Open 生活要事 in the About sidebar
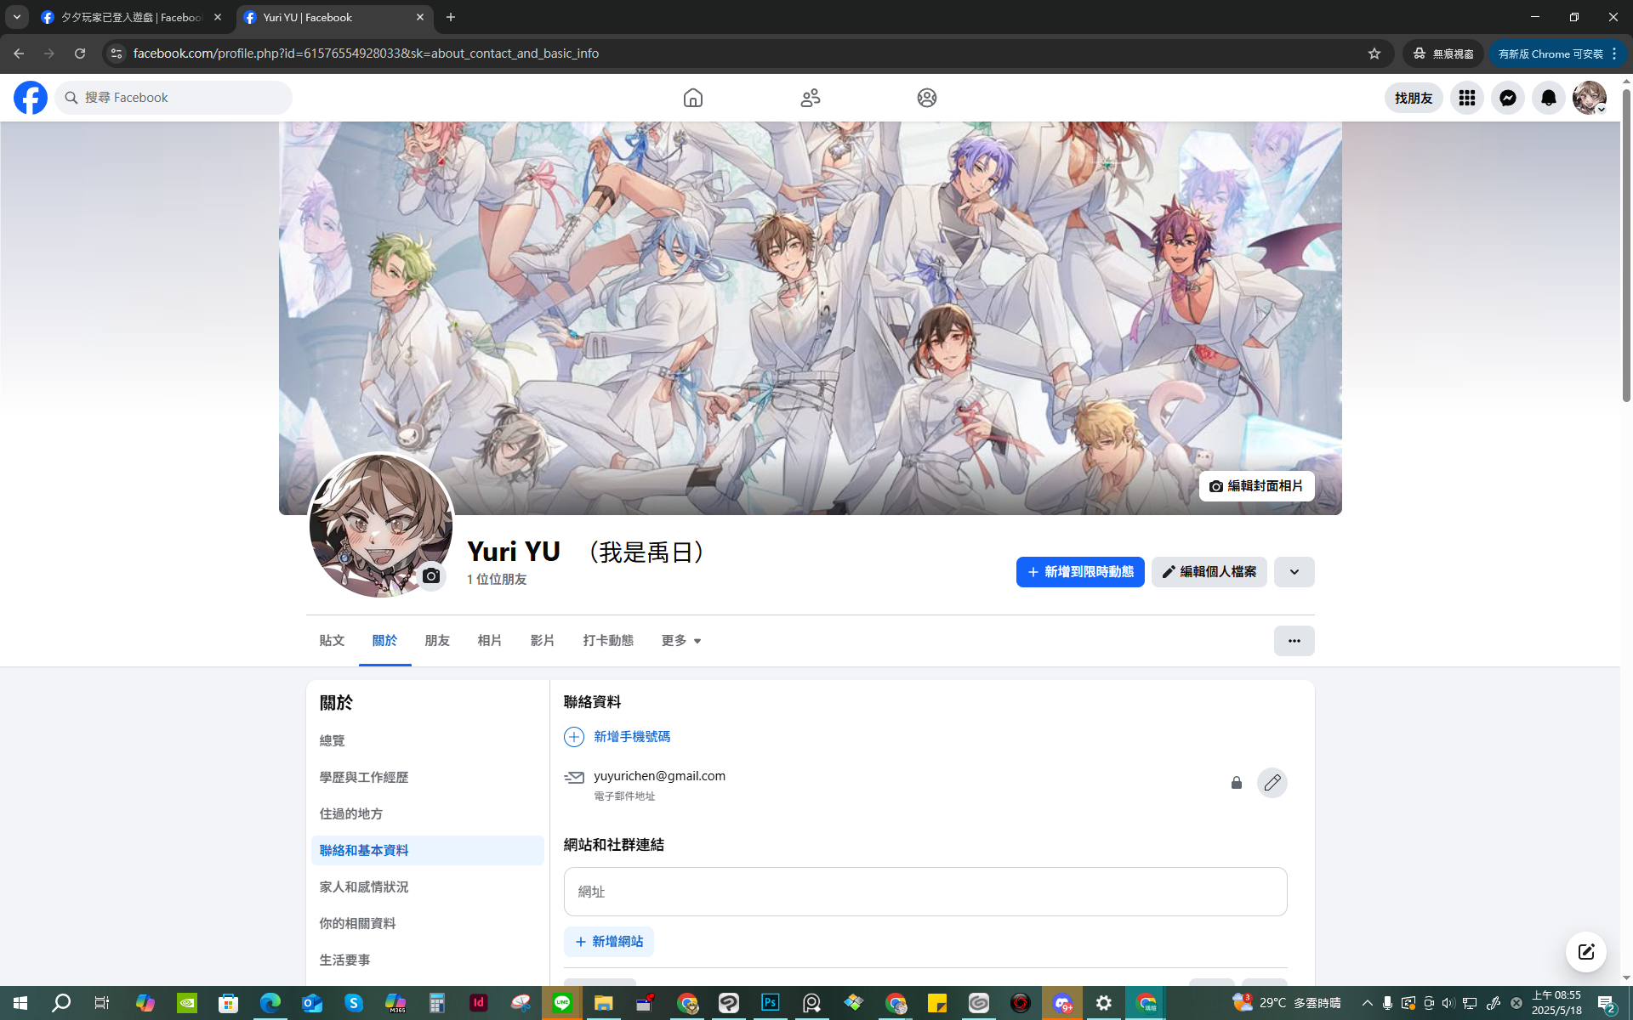This screenshot has height=1020, width=1633. coord(428,960)
